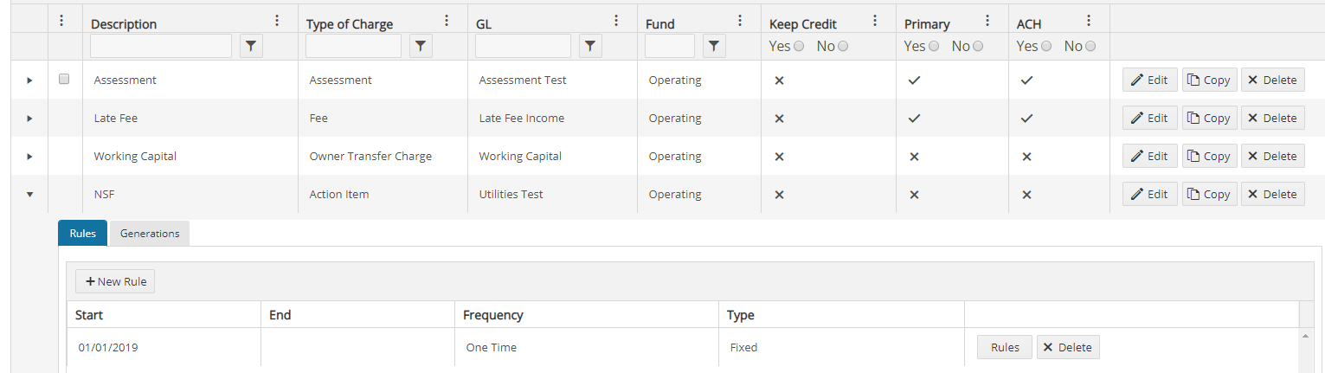Switch to the Generations tab
The image size is (1325, 373).
point(150,234)
